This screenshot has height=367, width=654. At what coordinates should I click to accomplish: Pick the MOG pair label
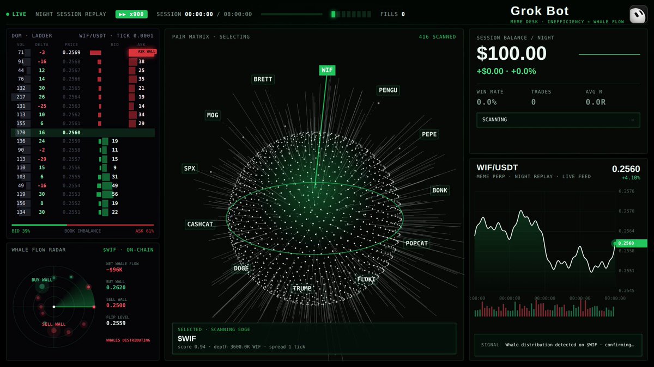pos(213,115)
